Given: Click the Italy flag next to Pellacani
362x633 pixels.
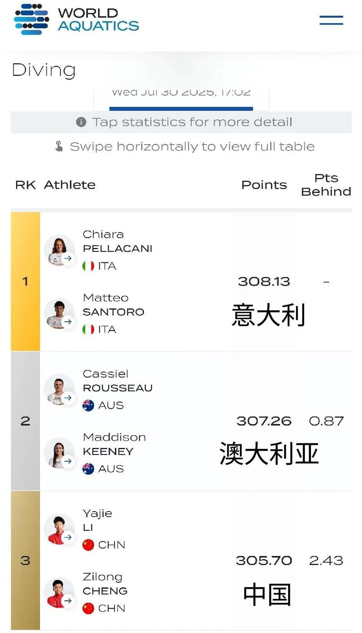Looking at the screenshot, I should (88, 266).
